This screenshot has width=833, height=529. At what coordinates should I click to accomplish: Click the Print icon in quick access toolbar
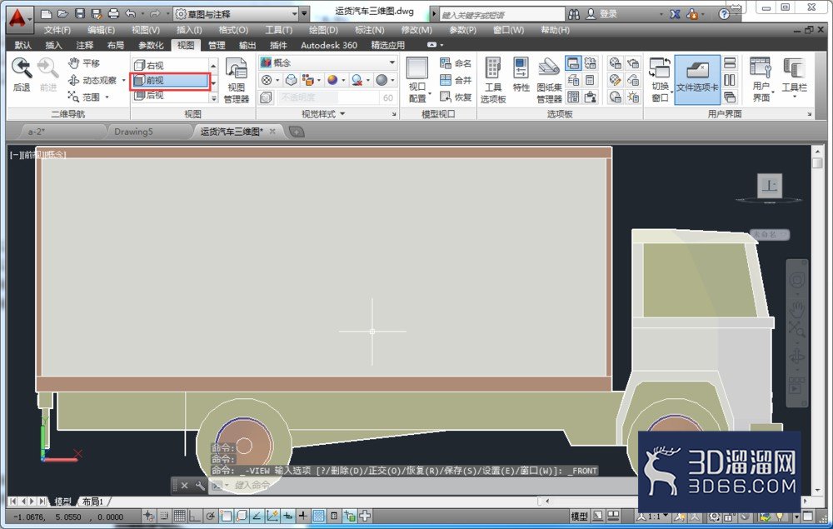[113, 14]
